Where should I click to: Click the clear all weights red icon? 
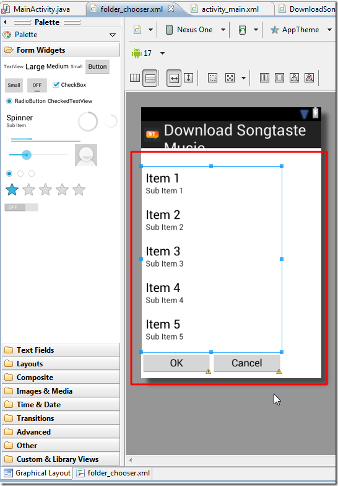pos(310,78)
